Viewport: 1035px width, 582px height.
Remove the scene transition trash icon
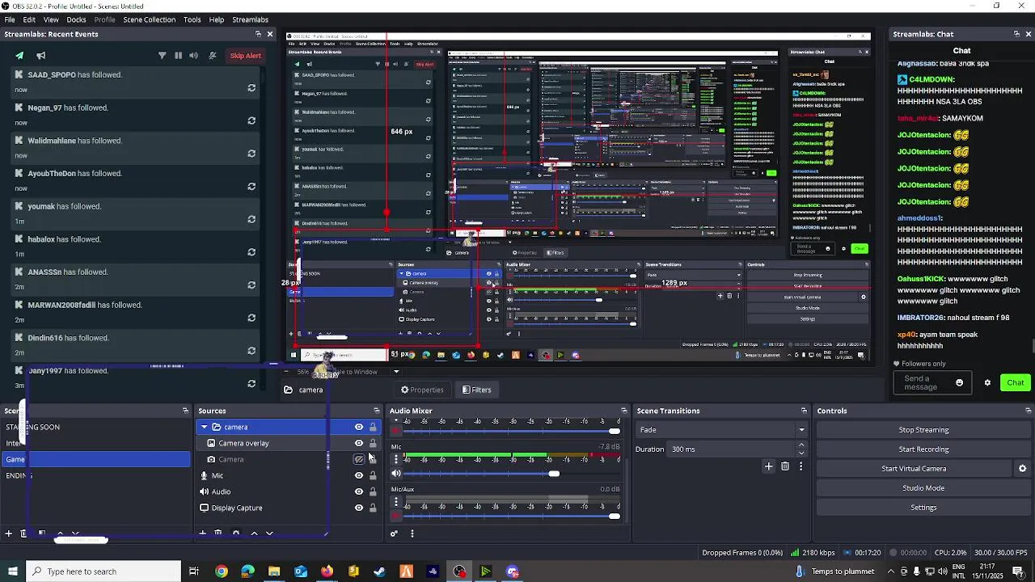coord(785,466)
